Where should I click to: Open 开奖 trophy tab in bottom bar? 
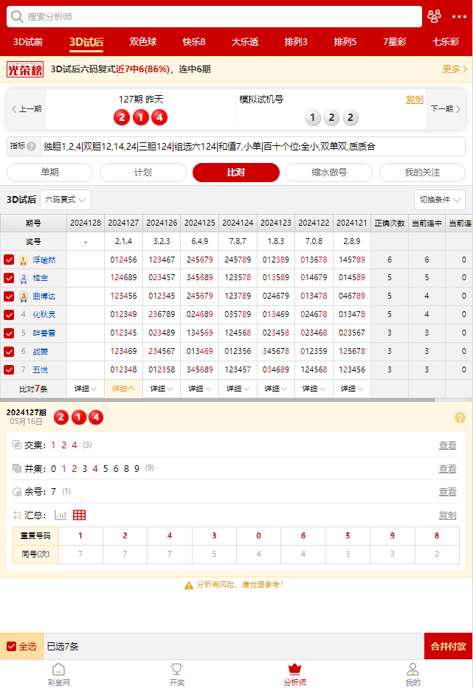coord(177,674)
